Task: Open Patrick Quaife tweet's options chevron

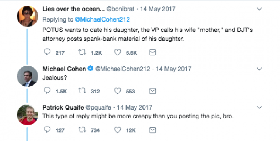Action: pyautogui.click(x=259, y=107)
